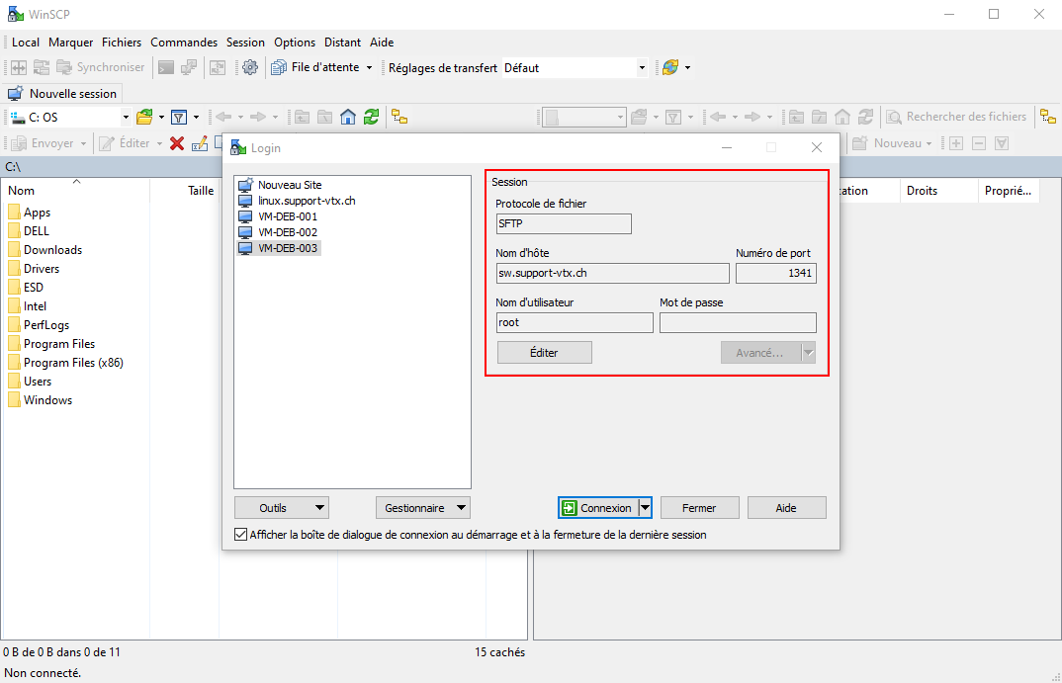
Task: Click the Compare directories toolbar icon
Action: click(x=19, y=67)
